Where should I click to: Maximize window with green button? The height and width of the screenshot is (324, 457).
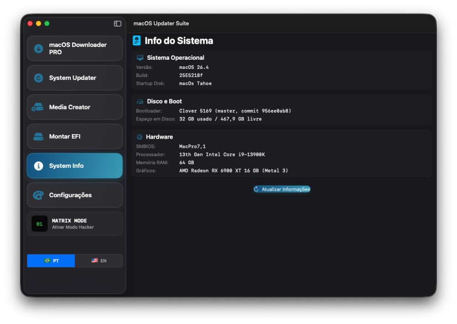(x=47, y=24)
